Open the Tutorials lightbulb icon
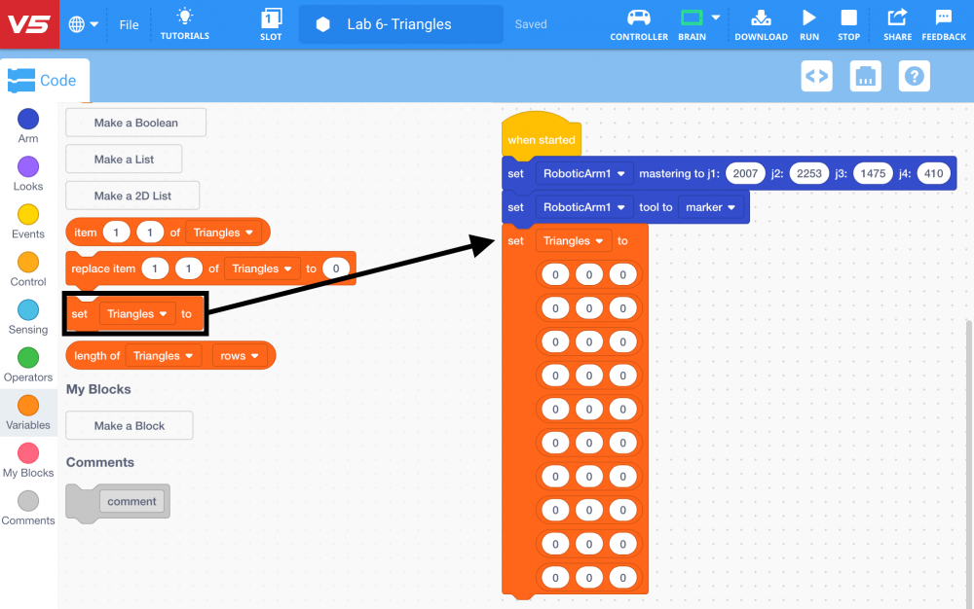 184,17
